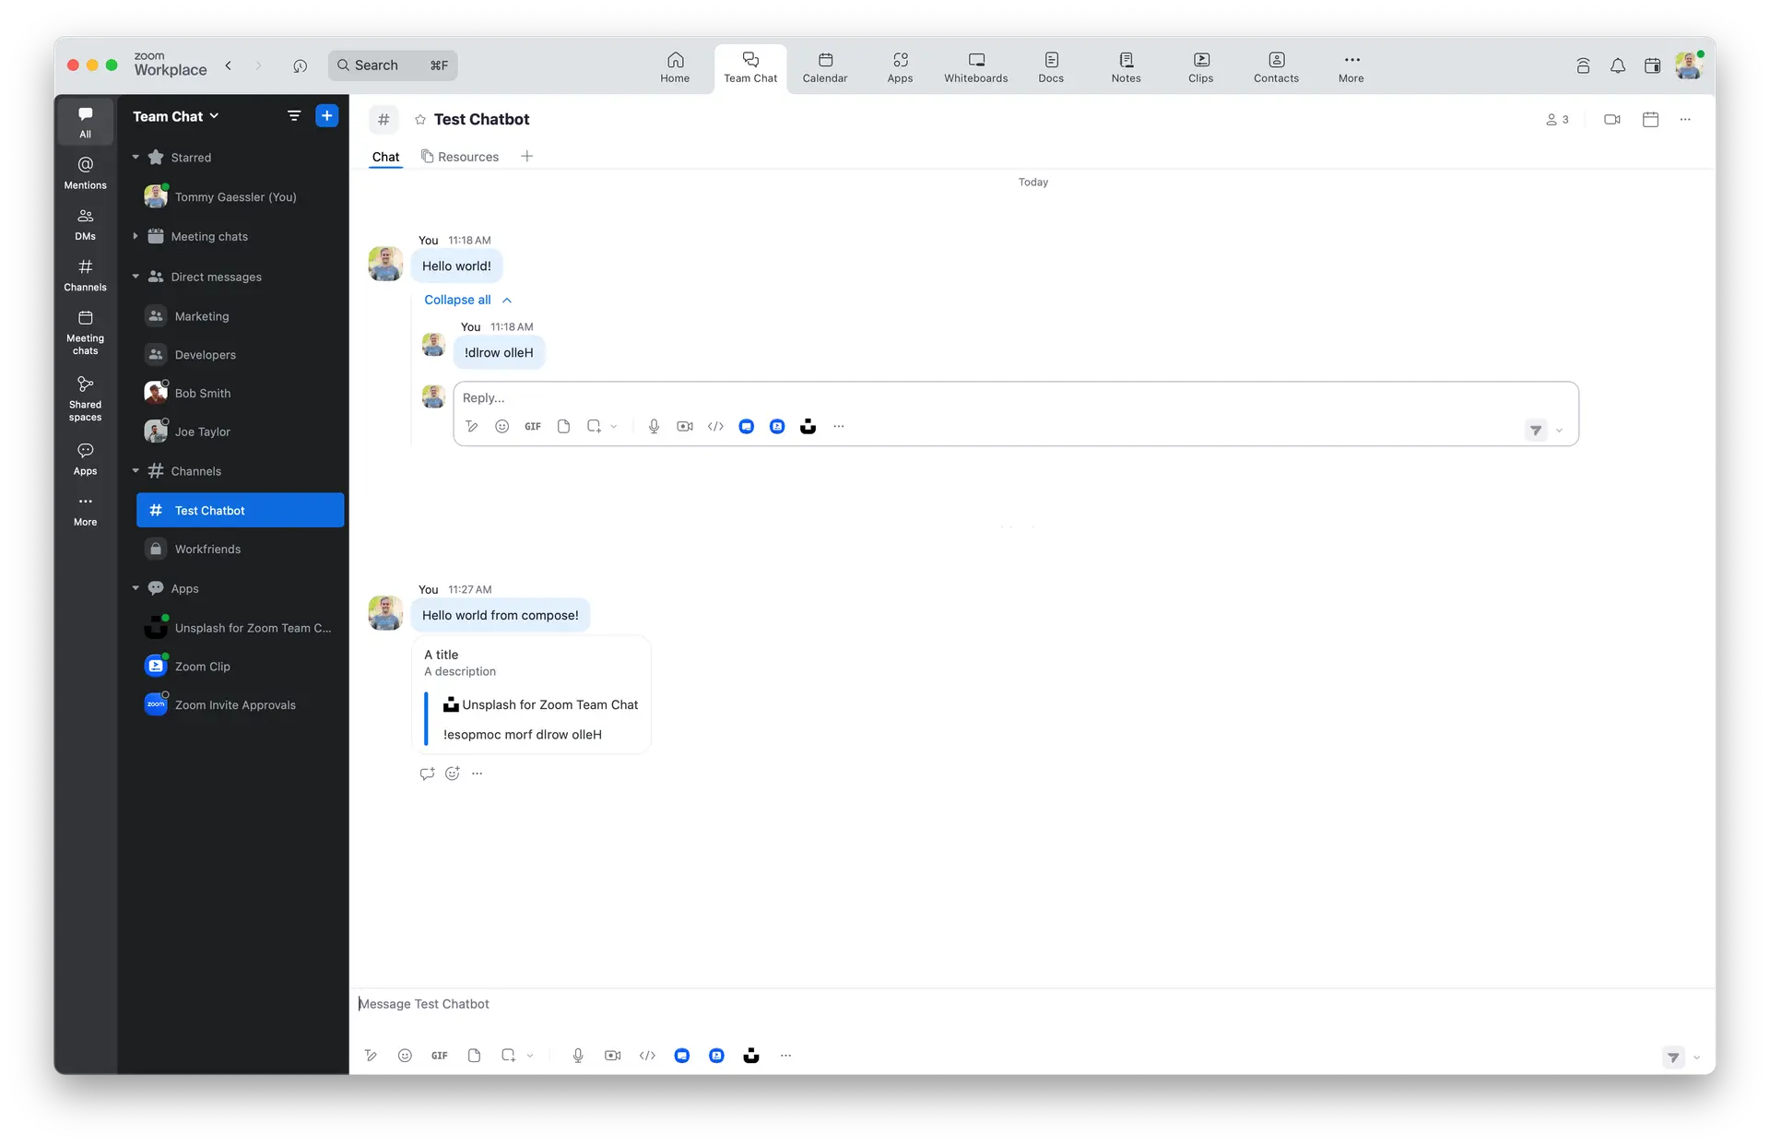Screen dimensions: 1770x1146
Task: Click the microphone icon to record audio
Action: pos(578,1056)
